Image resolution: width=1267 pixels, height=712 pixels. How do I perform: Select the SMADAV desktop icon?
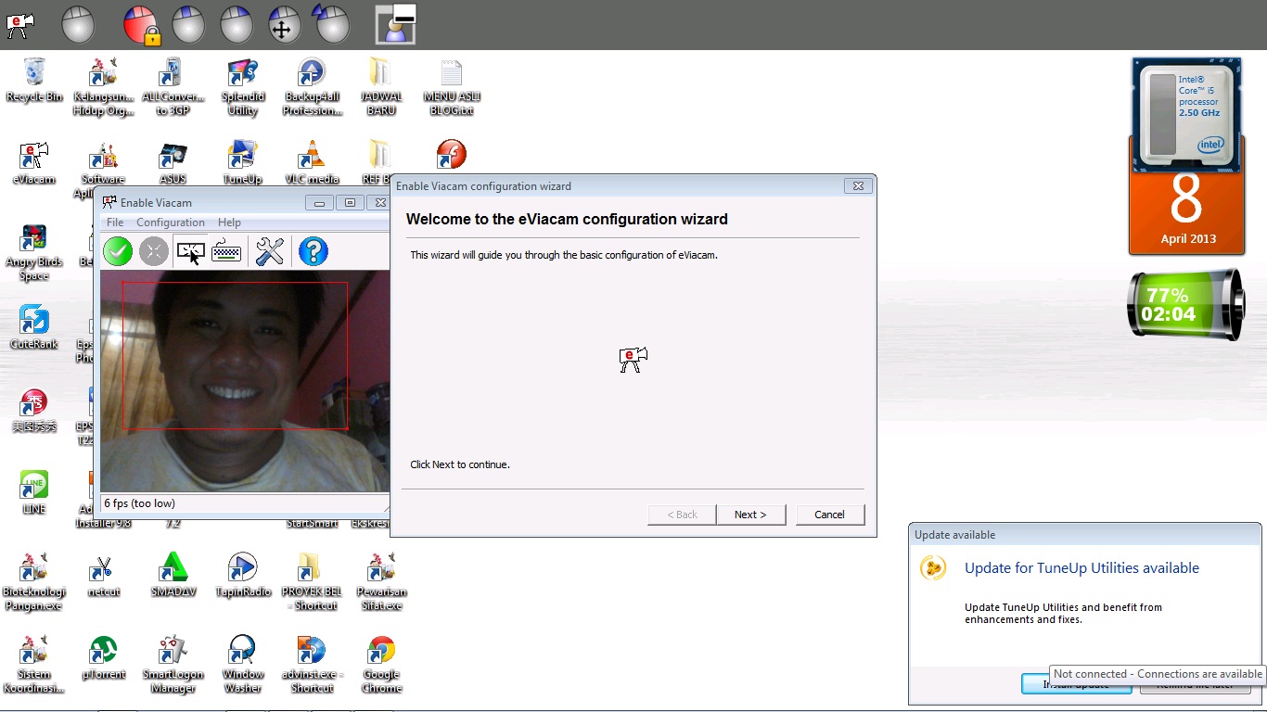click(173, 576)
